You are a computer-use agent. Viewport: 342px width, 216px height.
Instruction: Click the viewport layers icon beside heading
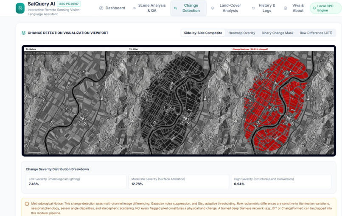pos(24,33)
